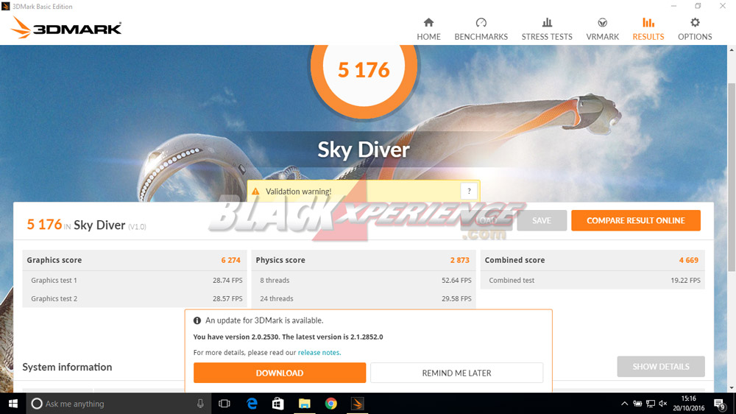Open the release notes link
The width and height of the screenshot is (736, 414).
[319, 353]
